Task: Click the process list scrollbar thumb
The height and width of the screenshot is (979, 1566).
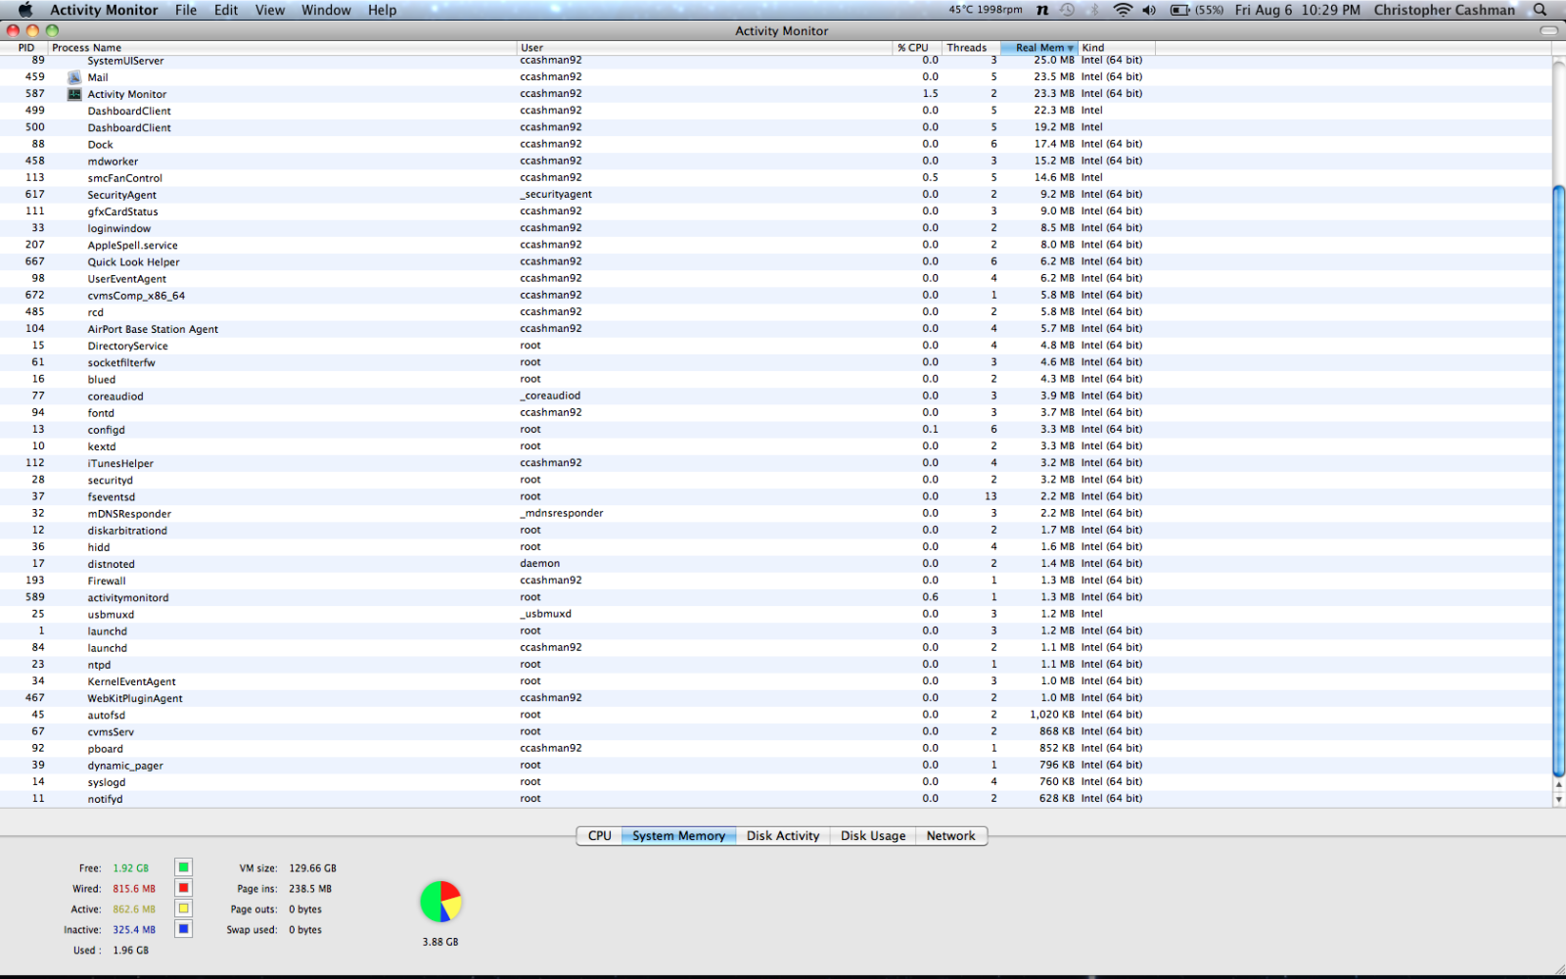Action: pyautogui.click(x=1558, y=480)
